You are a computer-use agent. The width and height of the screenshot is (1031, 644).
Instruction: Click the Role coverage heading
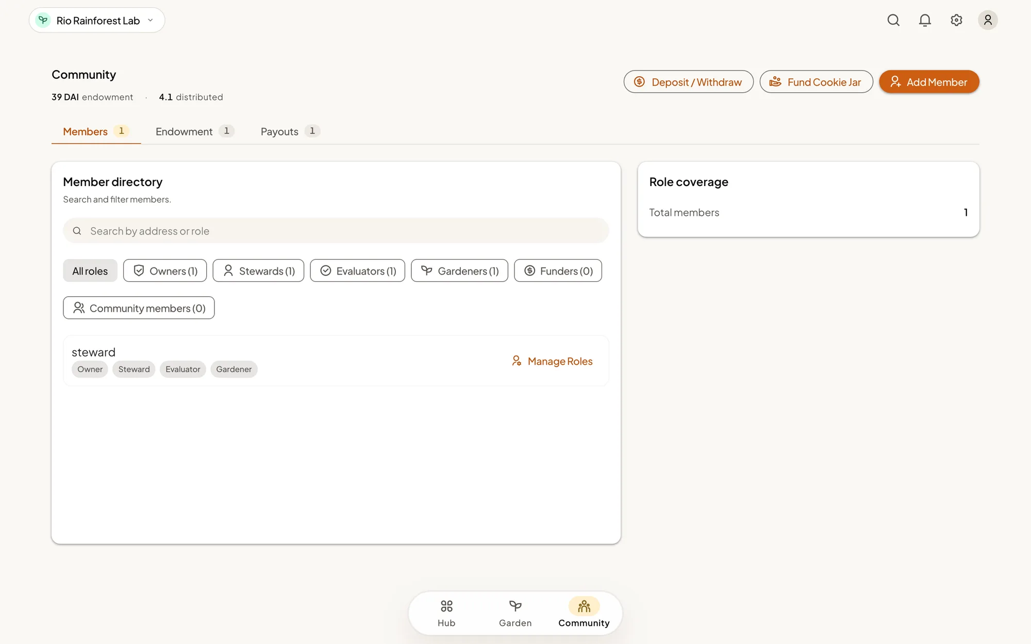pos(689,182)
